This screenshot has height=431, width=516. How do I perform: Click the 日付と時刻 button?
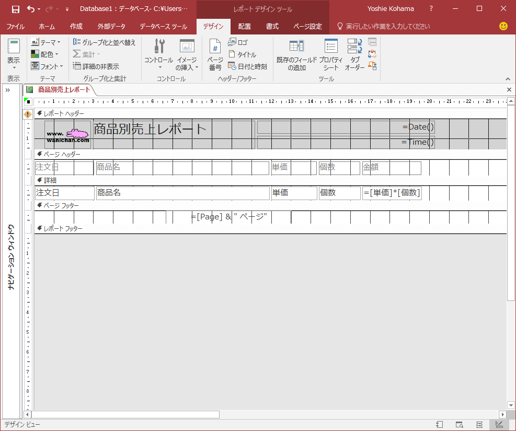[x=247, y=66]
